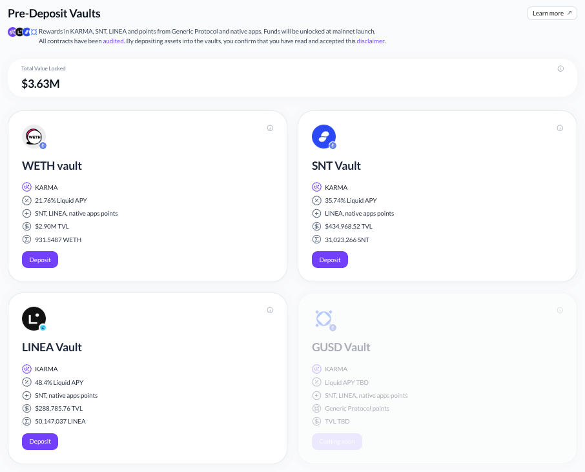Click the info icon on the GUSD Vault card

click(560, 310)
